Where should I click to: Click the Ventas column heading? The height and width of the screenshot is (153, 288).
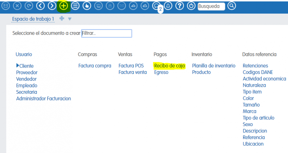125,54
